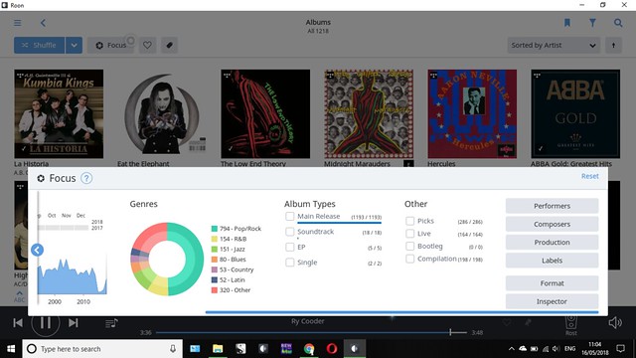Open the Focus help question mark

click(x=86, y=178)
